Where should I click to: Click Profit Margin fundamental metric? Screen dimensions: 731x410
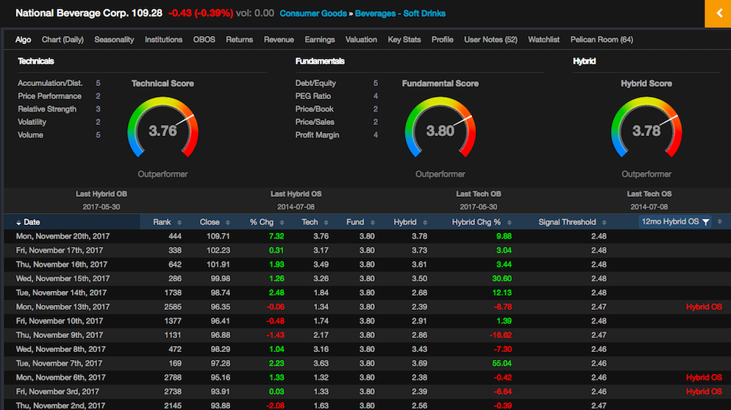pyautogui.click(x=317, y=135)
